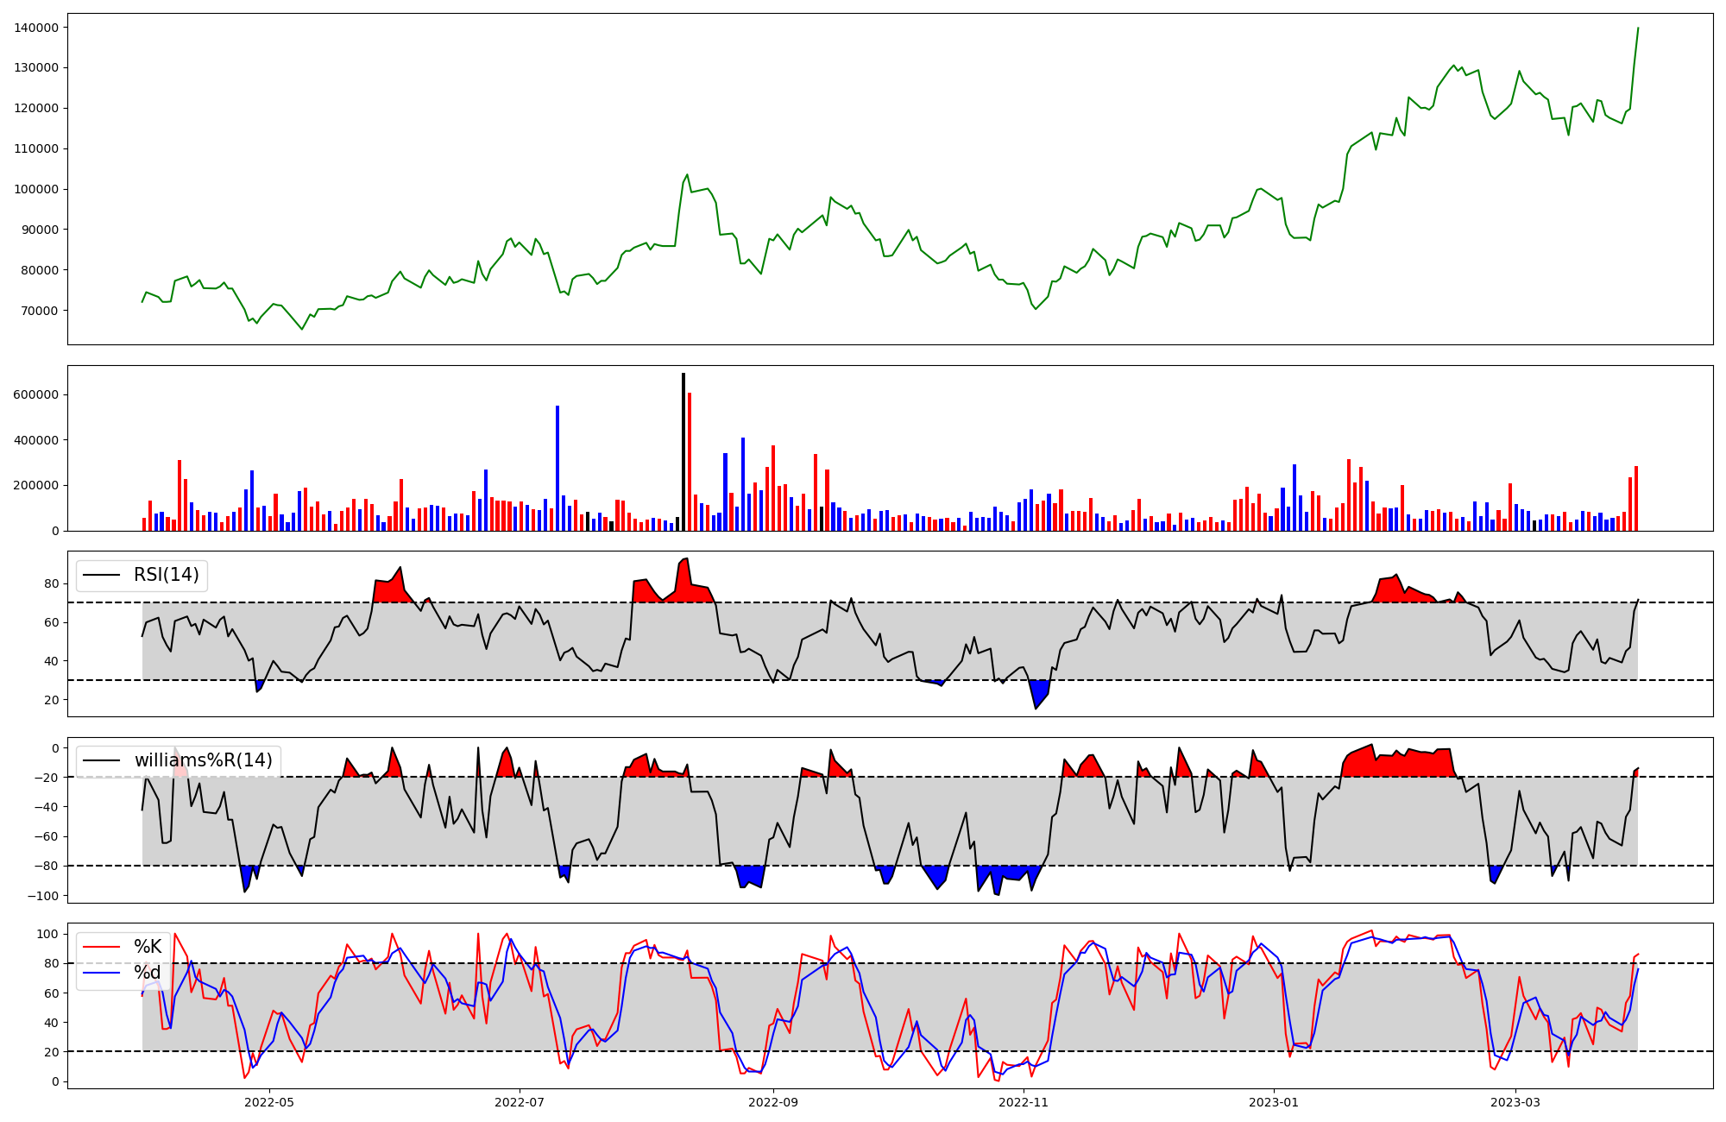Screen dimensions: 1726x1122
Task: Select the 2022-09 date tick label
Action: tap(772, 1102)
